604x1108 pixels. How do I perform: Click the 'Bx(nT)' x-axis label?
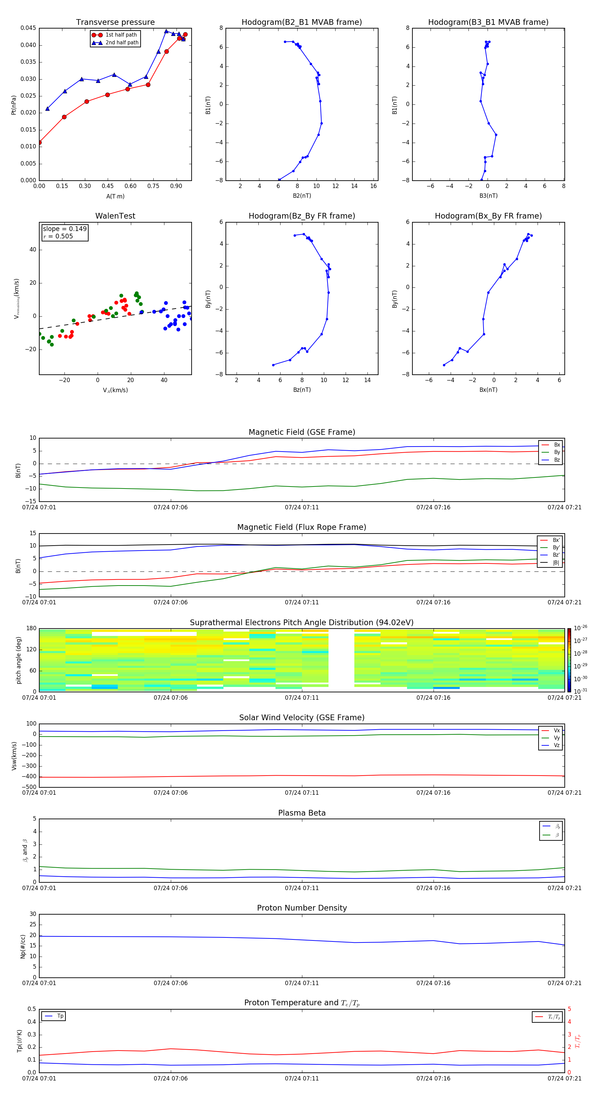488,390
